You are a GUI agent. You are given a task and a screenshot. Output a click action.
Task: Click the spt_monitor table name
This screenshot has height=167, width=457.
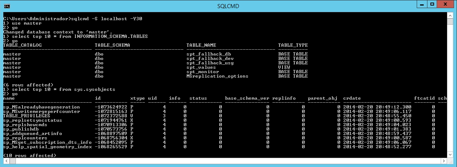tap(203, 72)
